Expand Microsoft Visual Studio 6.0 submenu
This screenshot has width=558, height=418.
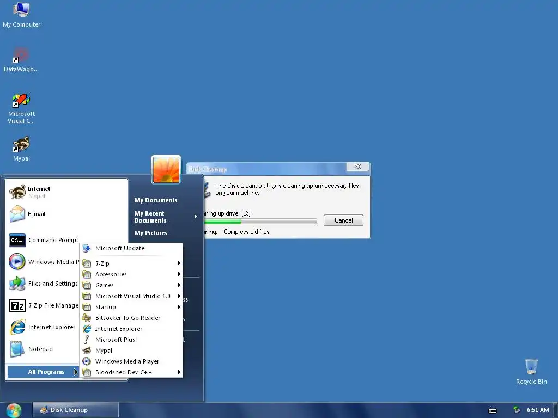pyautogui.click(x=131, y=296)
